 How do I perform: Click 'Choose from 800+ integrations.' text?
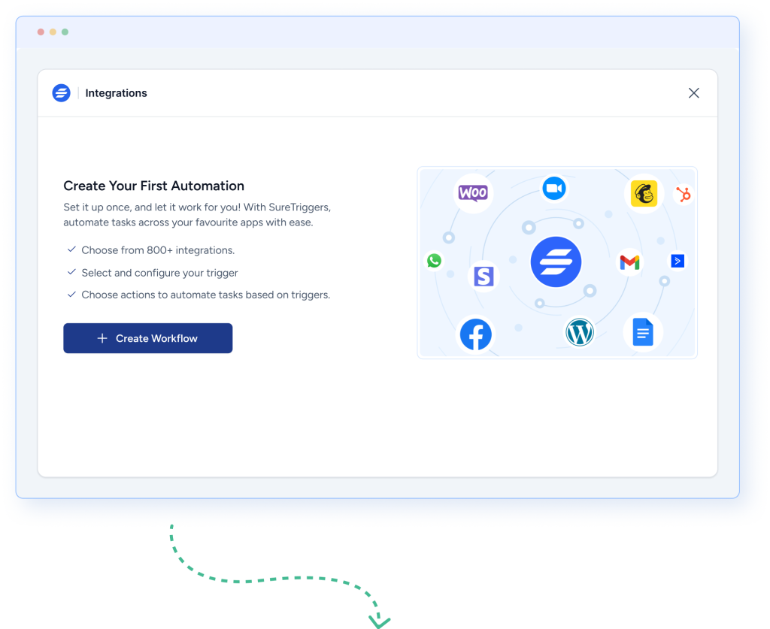[158, 250]
